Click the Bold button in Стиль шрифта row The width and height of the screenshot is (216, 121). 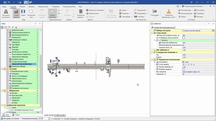click(x=184, y=65)
